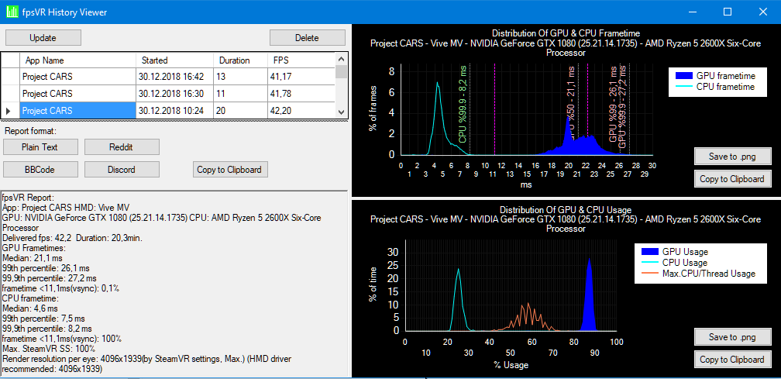Click the row selector arrow of current row
This screenshot has height=379, width=781.
10,111
